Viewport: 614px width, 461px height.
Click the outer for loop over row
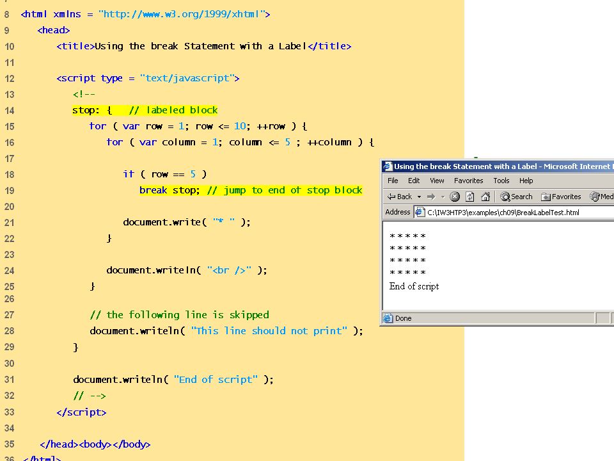tap(198, 126)
